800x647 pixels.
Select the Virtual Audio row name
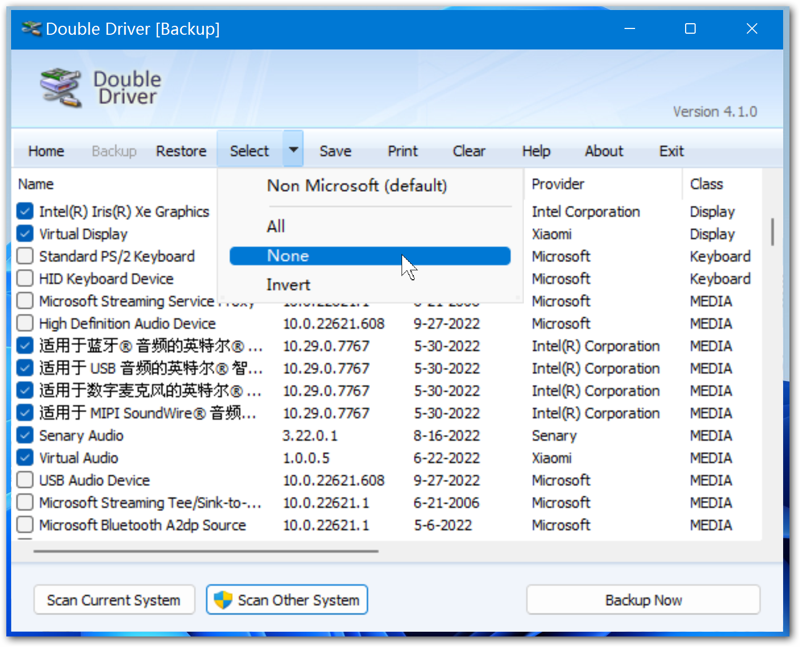point(79,457)
